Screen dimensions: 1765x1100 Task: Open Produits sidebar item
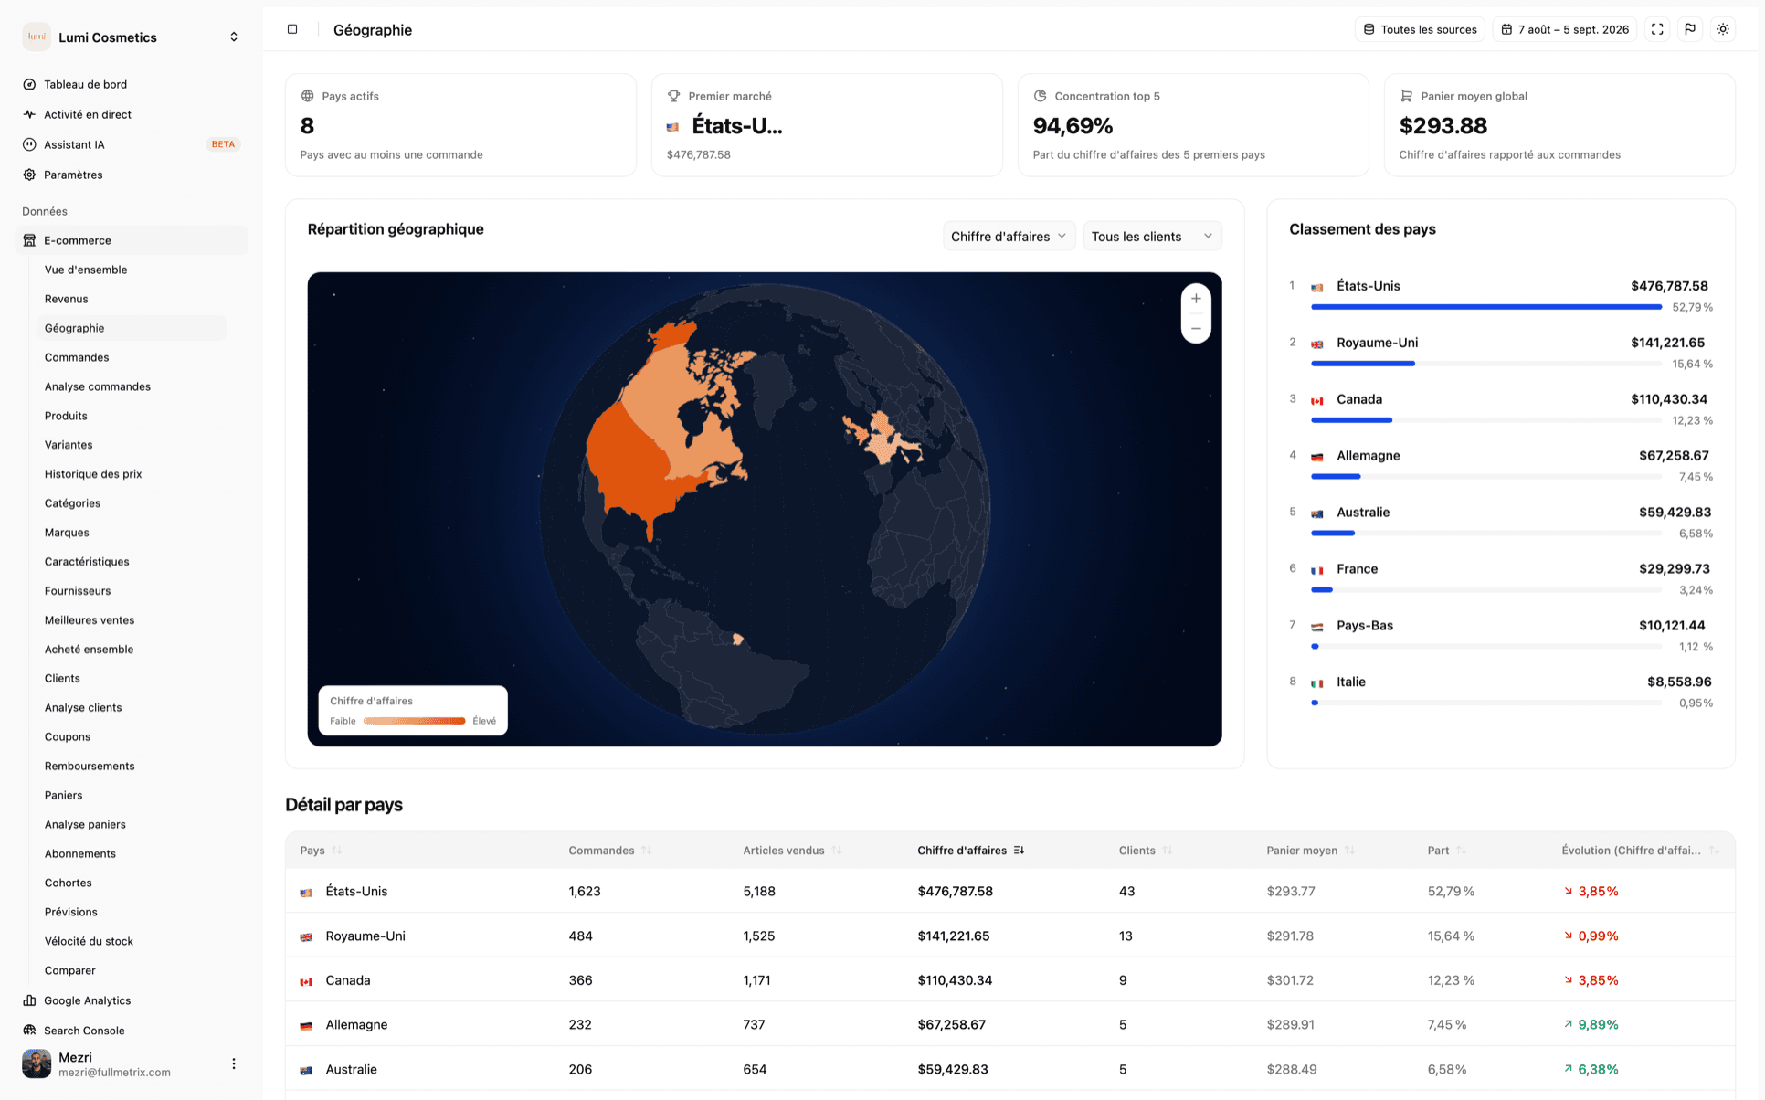tap(66, 416)
